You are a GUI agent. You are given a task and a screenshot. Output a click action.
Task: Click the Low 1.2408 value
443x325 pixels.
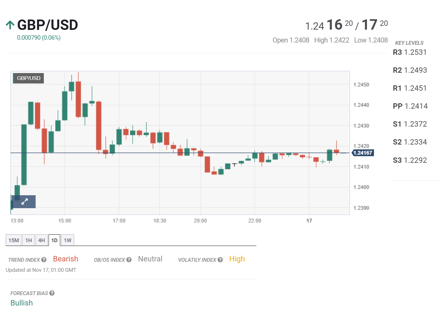point(371,40)
